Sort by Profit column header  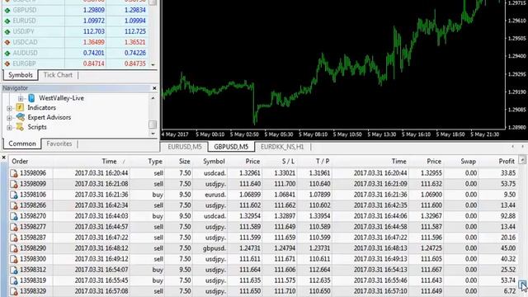point(507,162)
